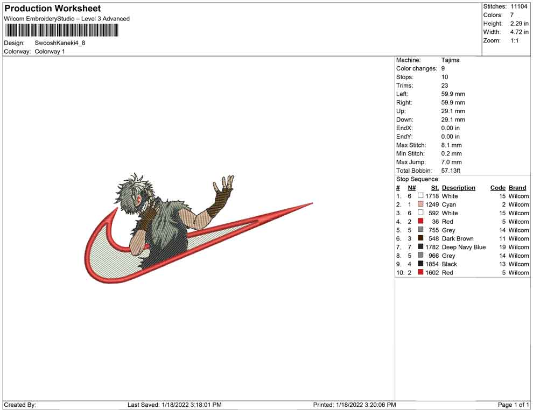This screenshot has width=533, height=410.
Task: Click the Max Stitch value 8.1 mm
Action: [451, 145]
